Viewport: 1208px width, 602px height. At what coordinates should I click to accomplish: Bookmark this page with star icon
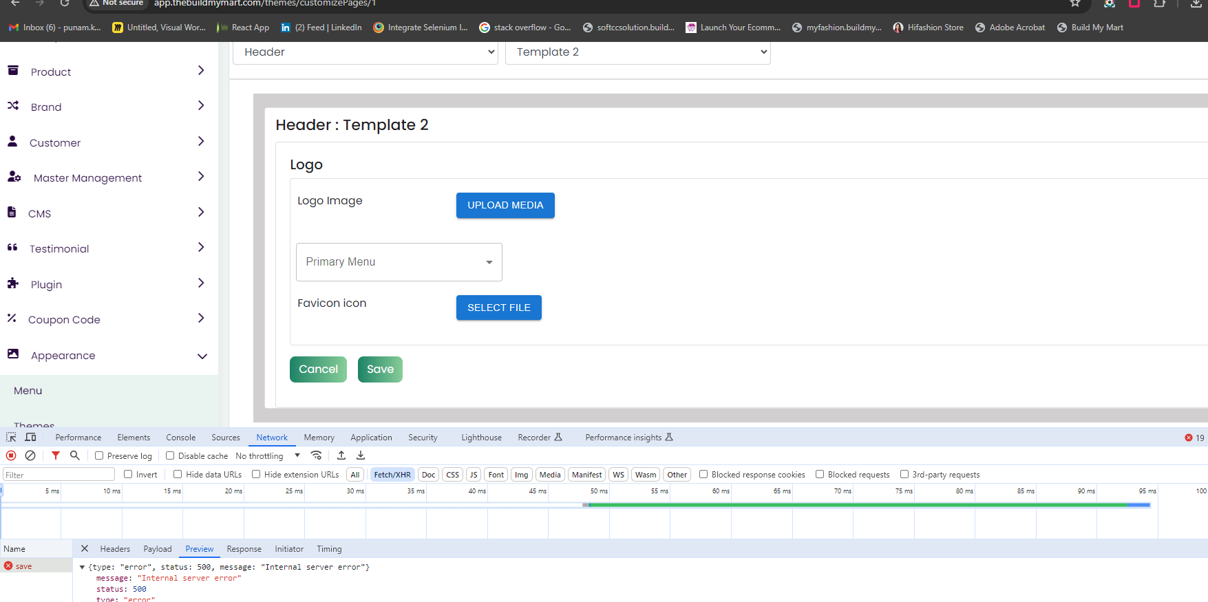click(1075, 3)
